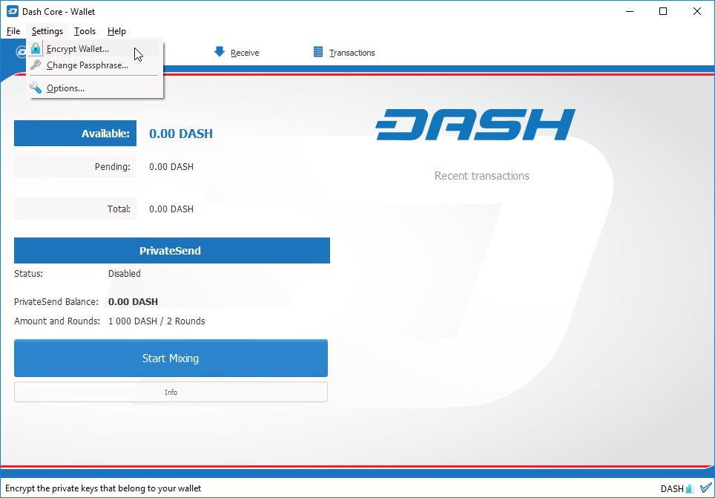Choose Encrypt Wallet... from the menu
The width and height of the screenshot is (715, 498).
(95, 49)
